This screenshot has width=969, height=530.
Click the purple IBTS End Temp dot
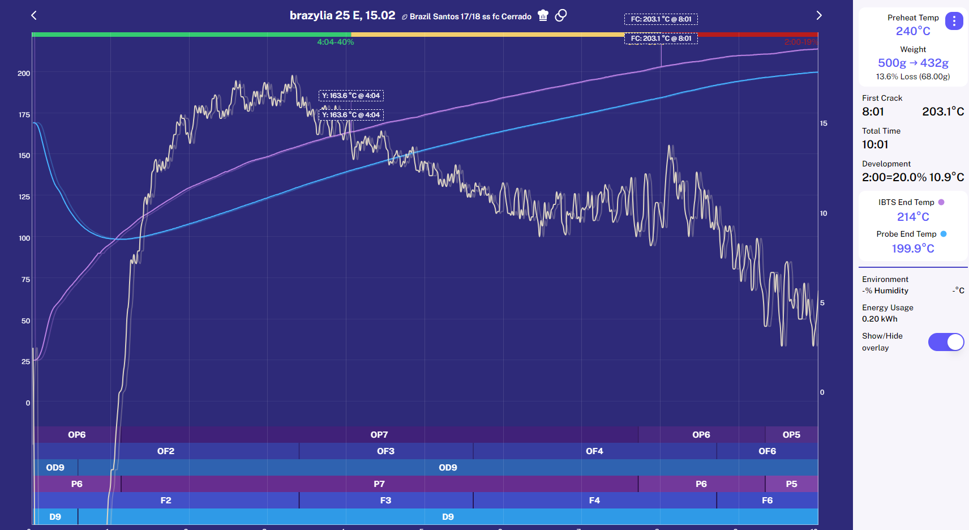point(941,202)
